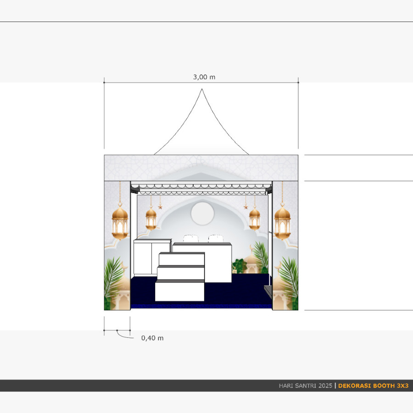Click the 3,00 m width dimension label
The image size is (413, 413).
click(204, 77)
